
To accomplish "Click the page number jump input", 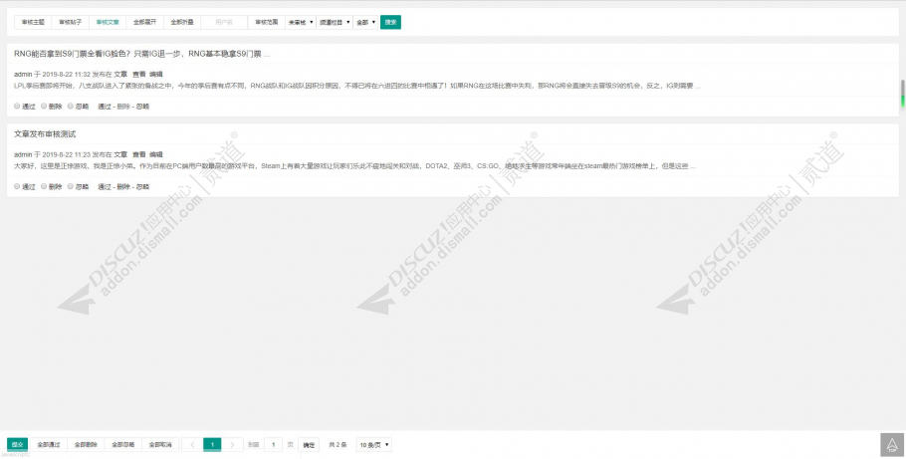I will coord(274,444).
